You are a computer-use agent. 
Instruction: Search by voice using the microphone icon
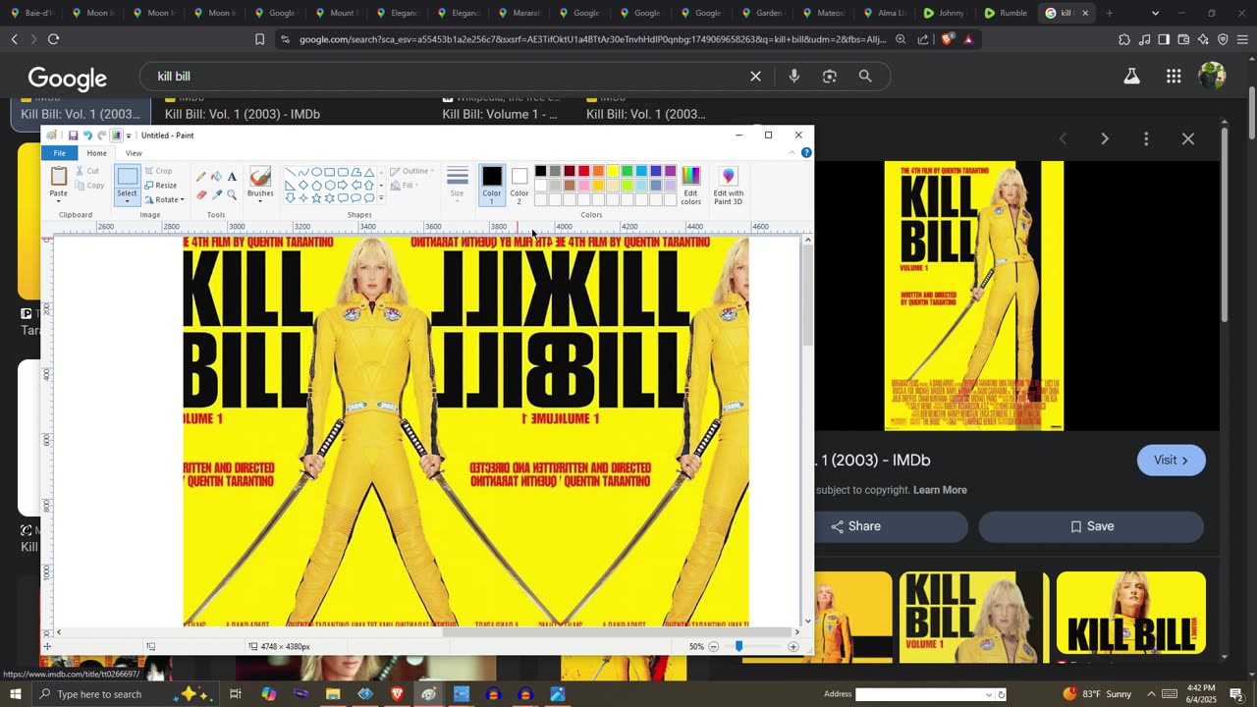794,77
